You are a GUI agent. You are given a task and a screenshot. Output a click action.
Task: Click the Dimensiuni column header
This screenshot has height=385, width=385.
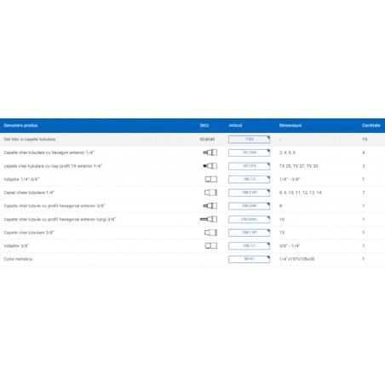(x=290, y=125)
